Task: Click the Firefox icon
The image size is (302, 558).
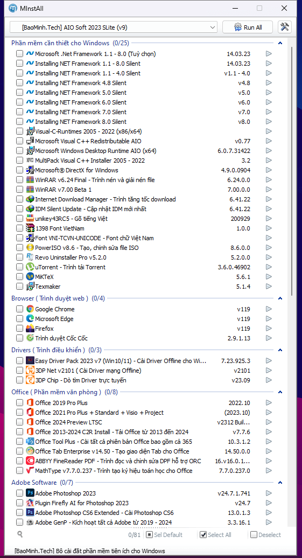Action: pyautogui.click(x=30, y=329)
